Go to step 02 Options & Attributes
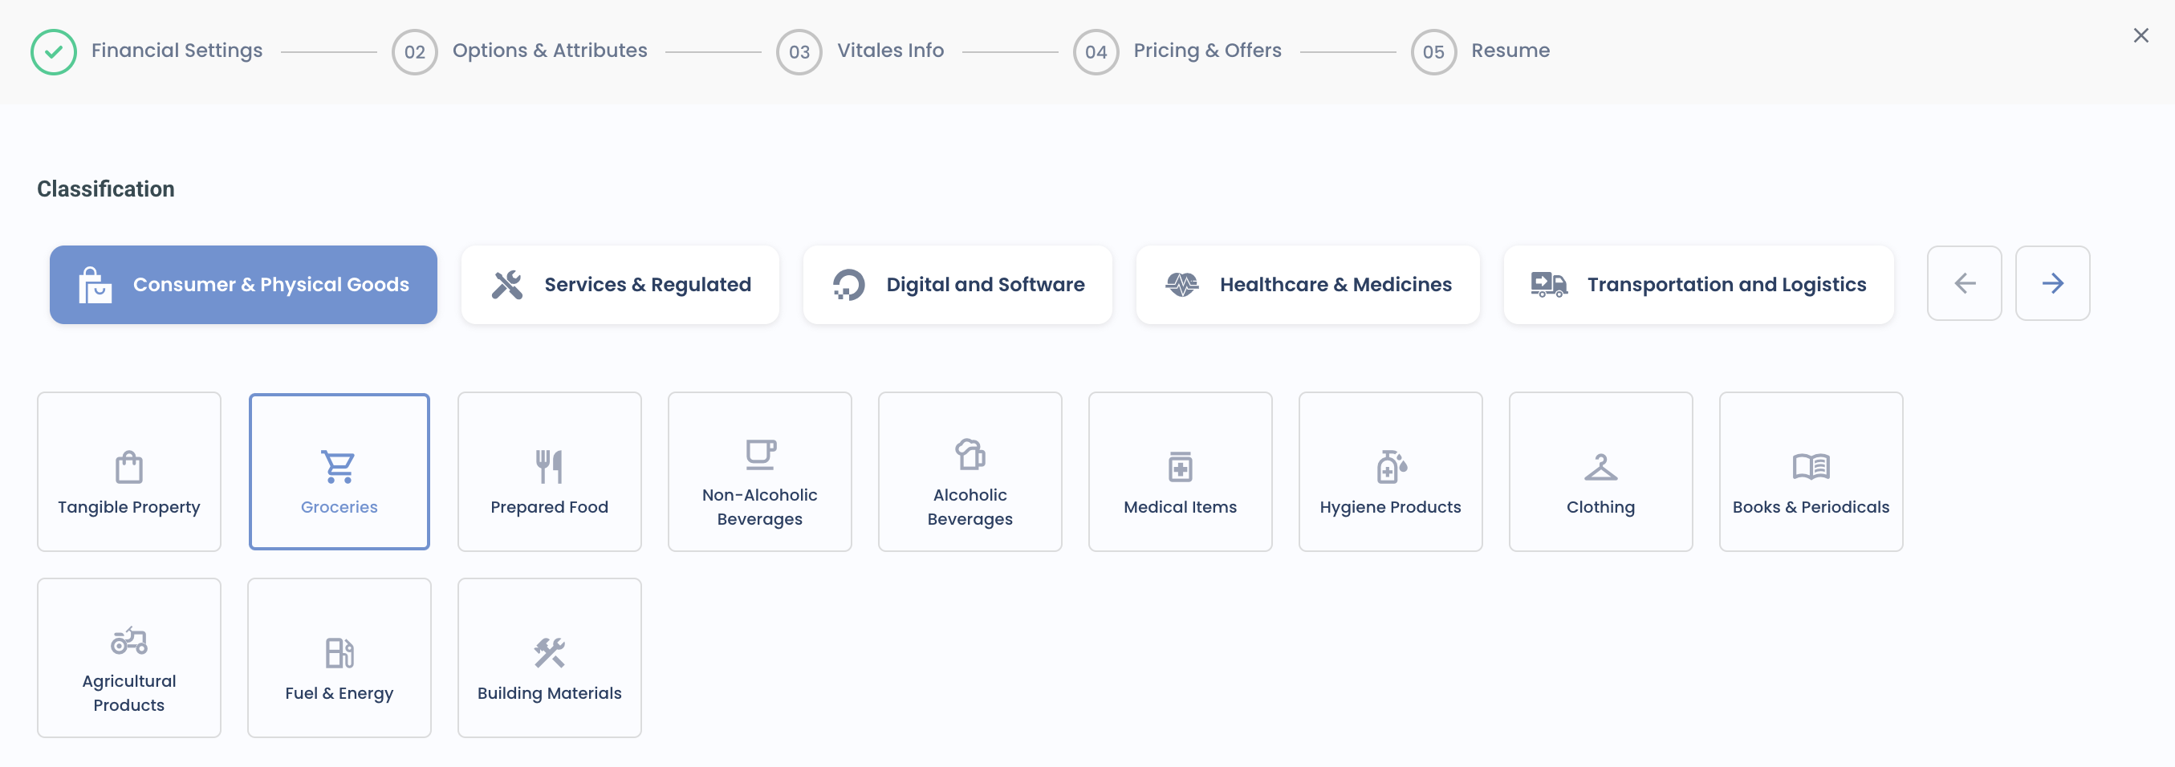 click(519, 51)
